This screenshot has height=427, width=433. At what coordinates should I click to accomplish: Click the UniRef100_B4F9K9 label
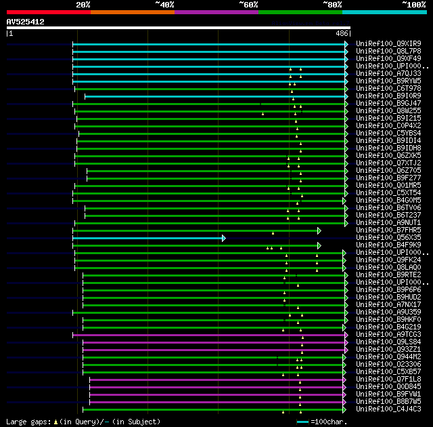pyautogui.click(x=388, y=245)
